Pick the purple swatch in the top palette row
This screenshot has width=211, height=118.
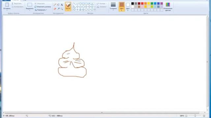point(162,4)
